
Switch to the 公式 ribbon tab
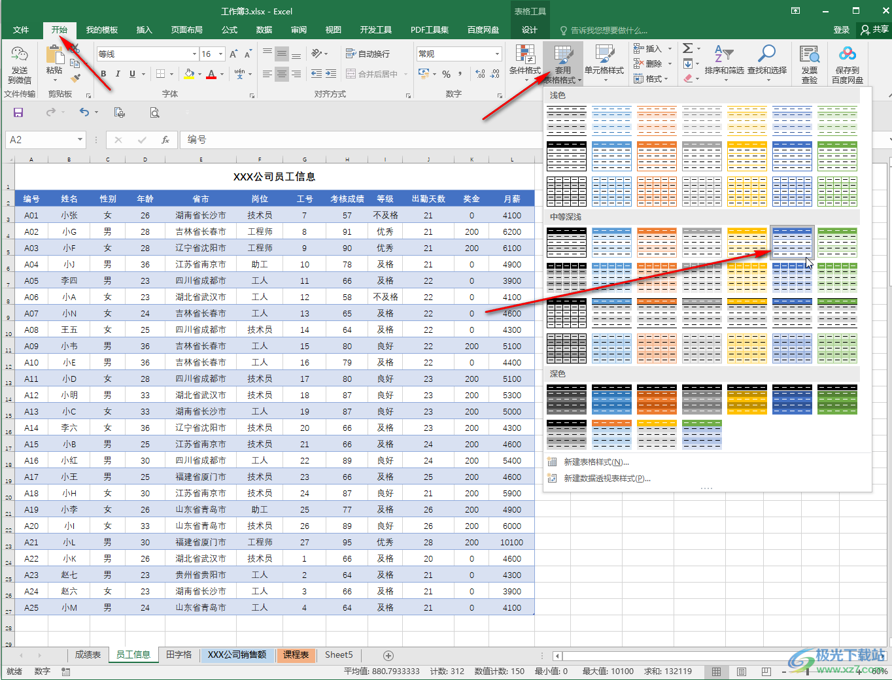(230, 30)
